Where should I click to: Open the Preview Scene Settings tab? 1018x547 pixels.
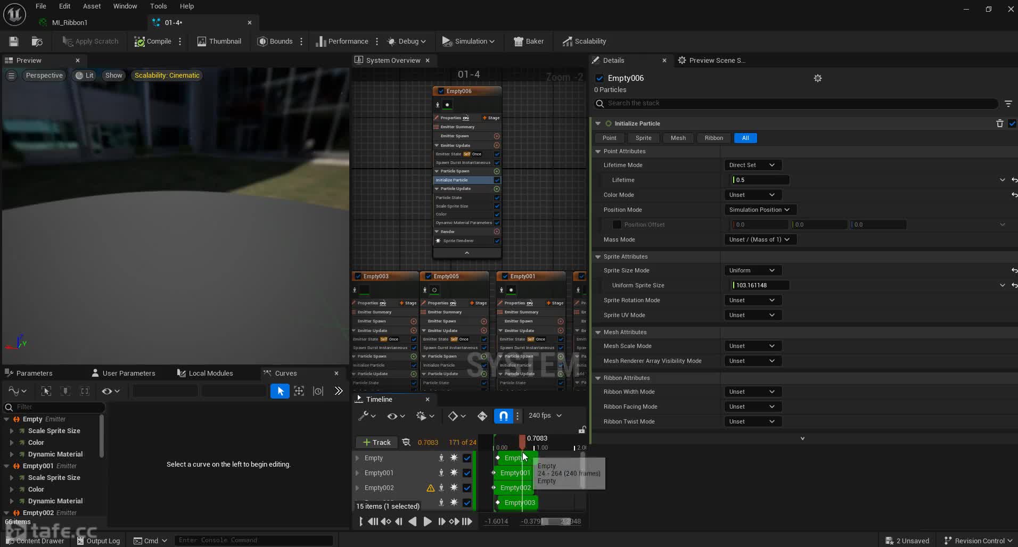click(x=712, y=60)
